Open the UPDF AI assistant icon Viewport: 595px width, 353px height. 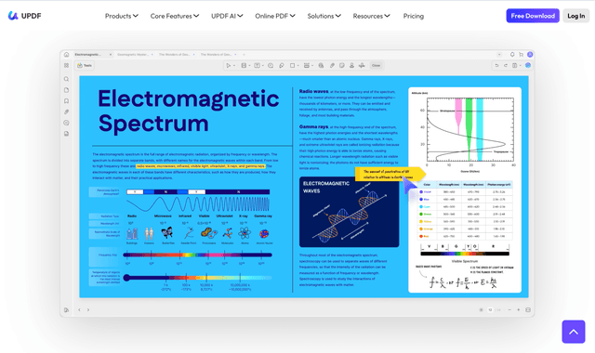tap(528, 65)
